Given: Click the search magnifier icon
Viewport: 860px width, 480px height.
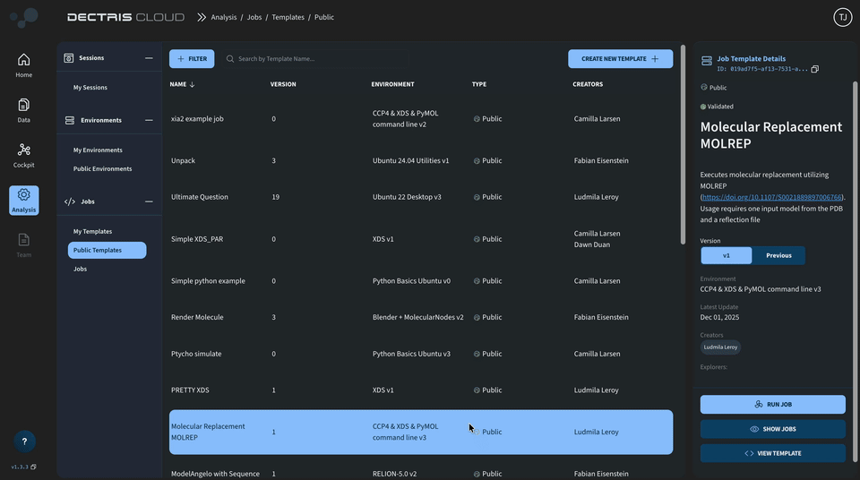Looking at the screenshot, I should point(230,59).
